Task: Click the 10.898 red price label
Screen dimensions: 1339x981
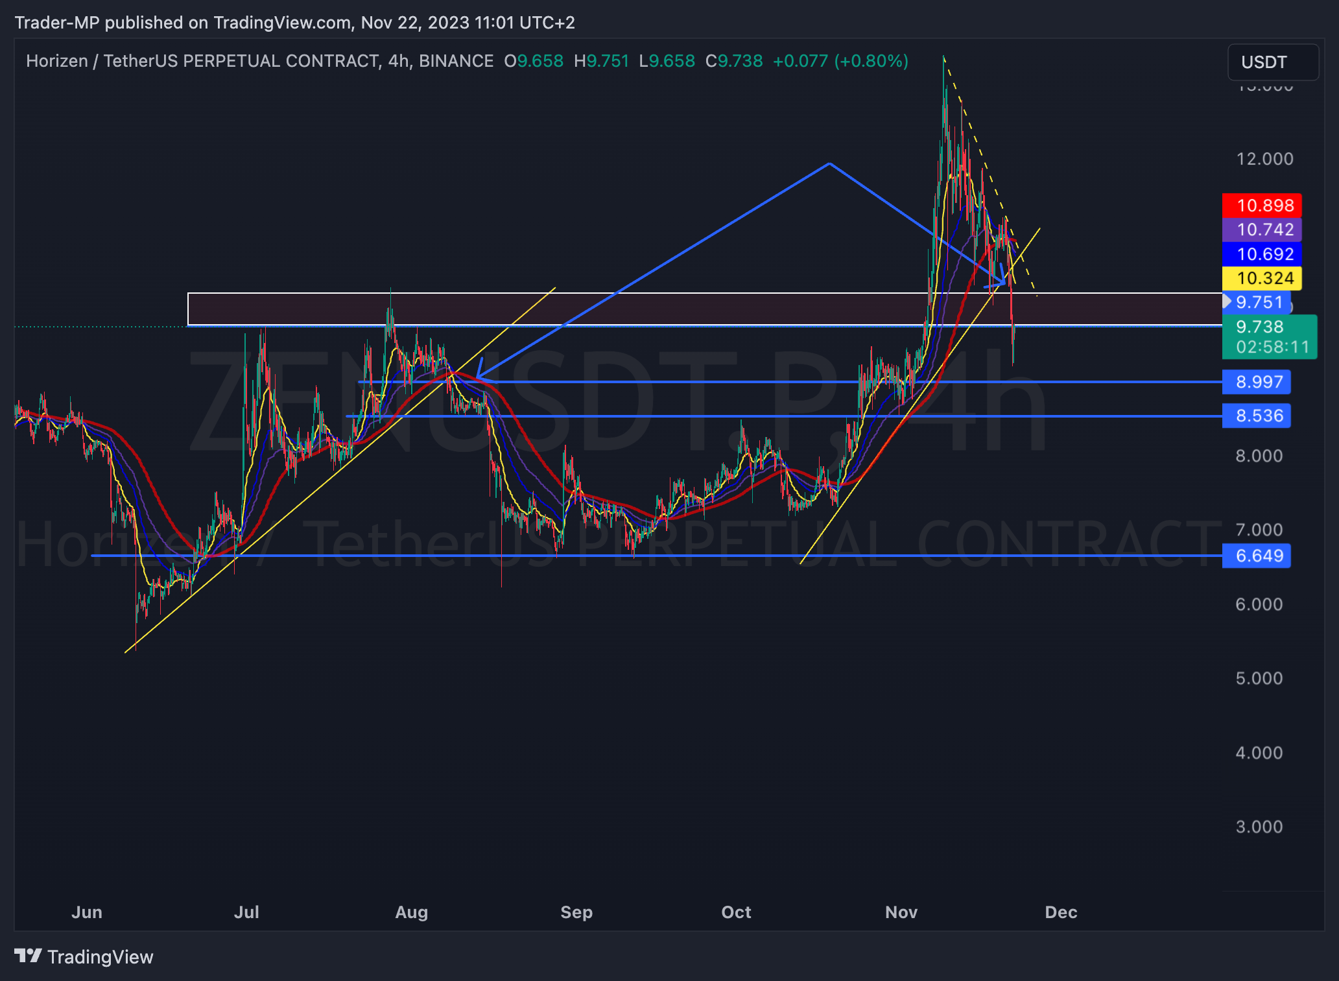Action: 1262,206
